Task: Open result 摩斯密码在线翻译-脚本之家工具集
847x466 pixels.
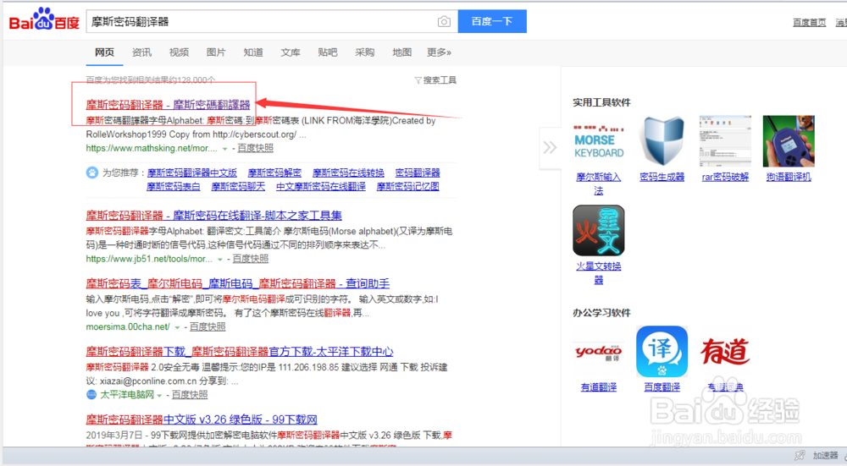Action: pos(214,215)
